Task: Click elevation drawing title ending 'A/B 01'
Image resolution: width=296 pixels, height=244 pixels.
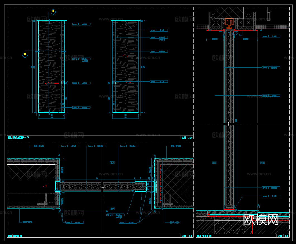Action: click(21, 138)
